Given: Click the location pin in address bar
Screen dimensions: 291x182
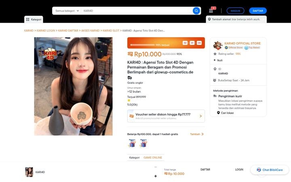Looking at the screenshot, I should point(209,19).
